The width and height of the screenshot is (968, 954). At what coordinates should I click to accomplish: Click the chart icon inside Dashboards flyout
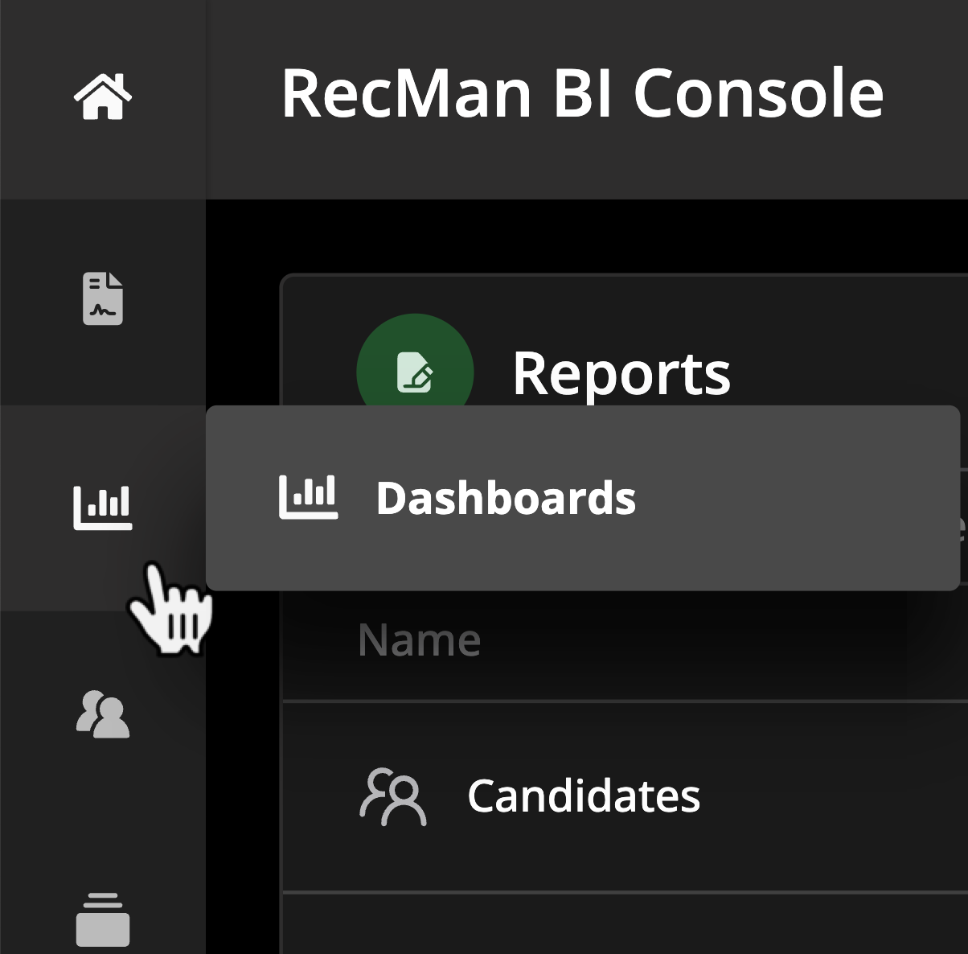point(308,497)
